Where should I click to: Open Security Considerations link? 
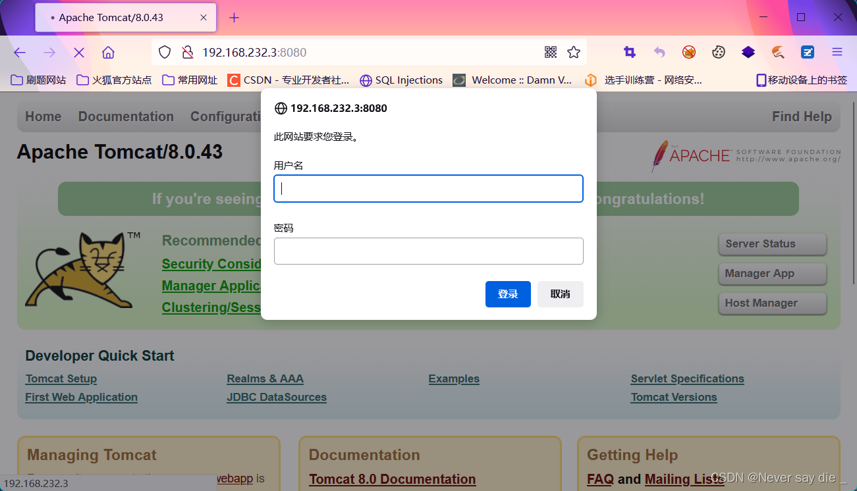tap(211, 264)
